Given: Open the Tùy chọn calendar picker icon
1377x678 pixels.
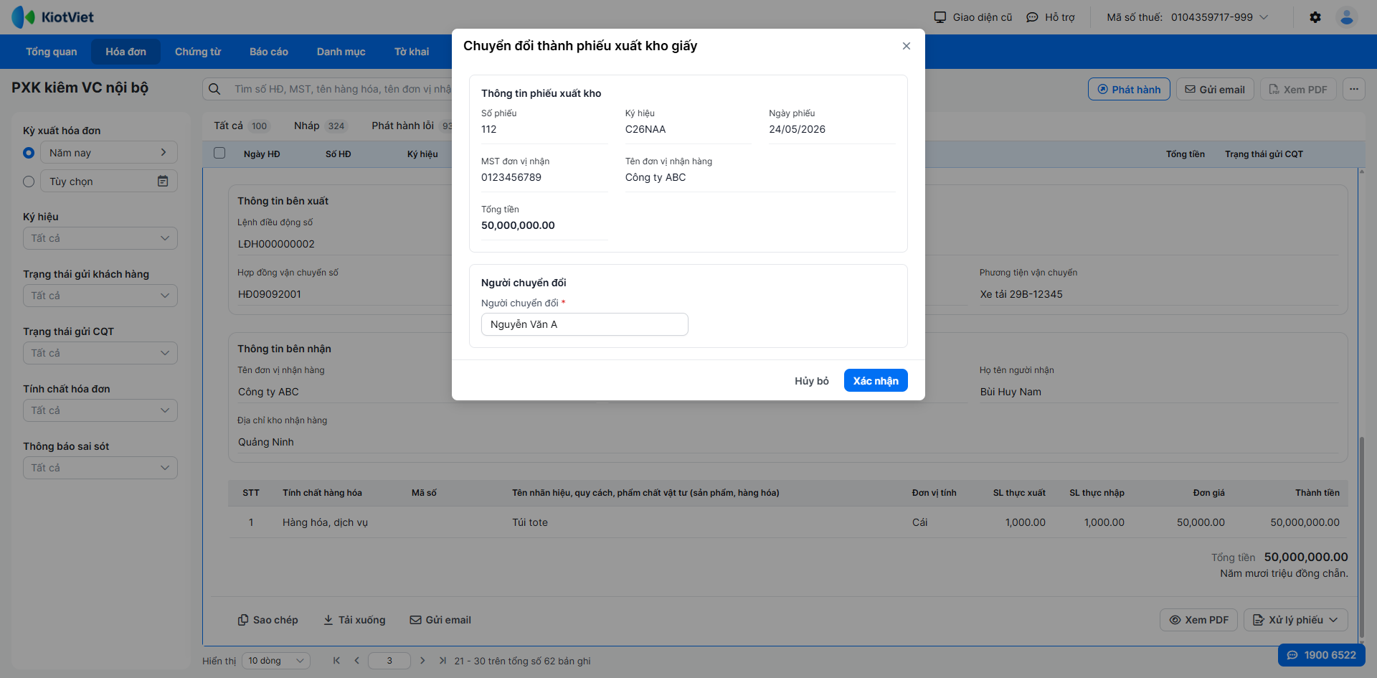Looking at the screenshot, I should coord(163,181).
